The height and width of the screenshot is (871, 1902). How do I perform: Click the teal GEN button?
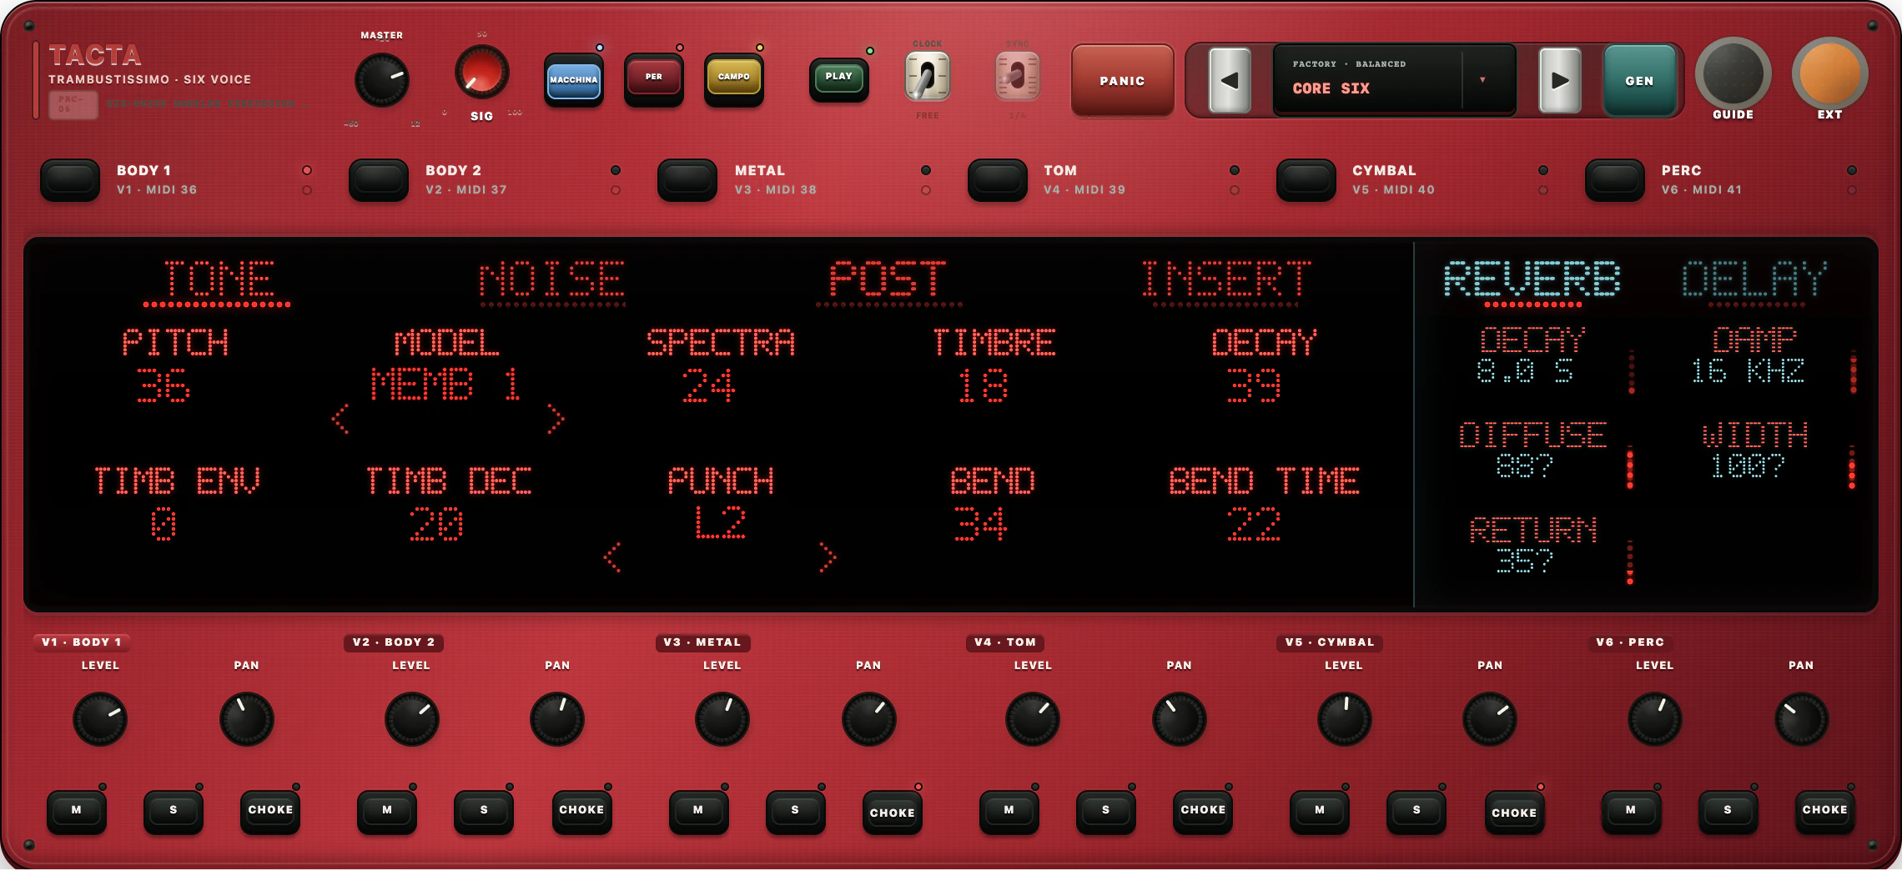click(x=1639, y=80)
